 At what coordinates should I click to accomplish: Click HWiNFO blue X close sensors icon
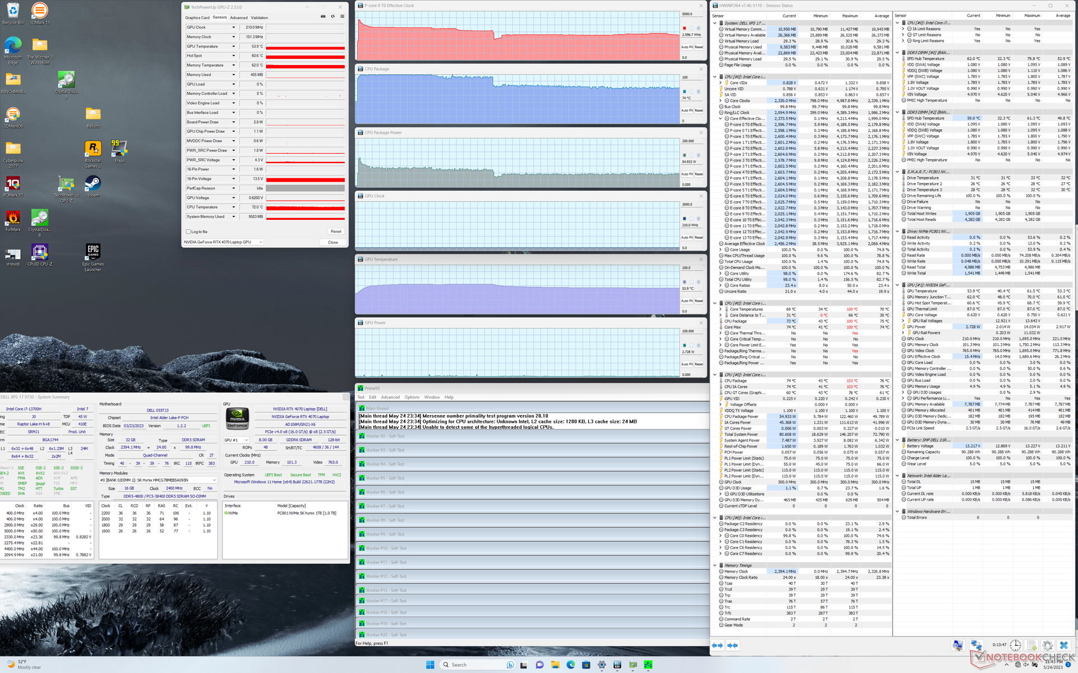pyautogui.click(x=1063, y=646)
